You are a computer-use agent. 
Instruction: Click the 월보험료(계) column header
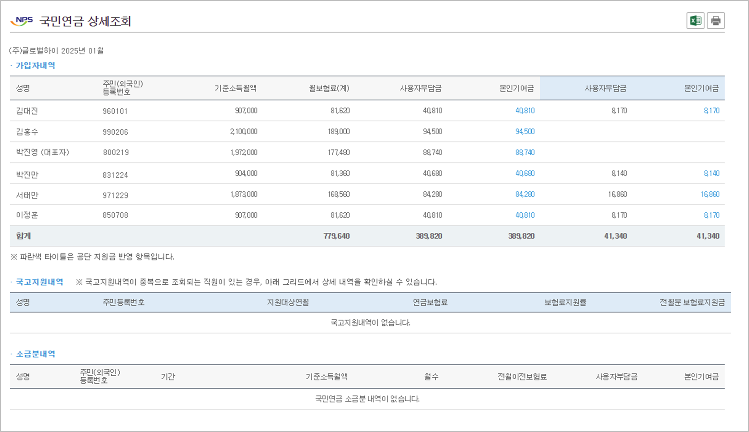329,88
